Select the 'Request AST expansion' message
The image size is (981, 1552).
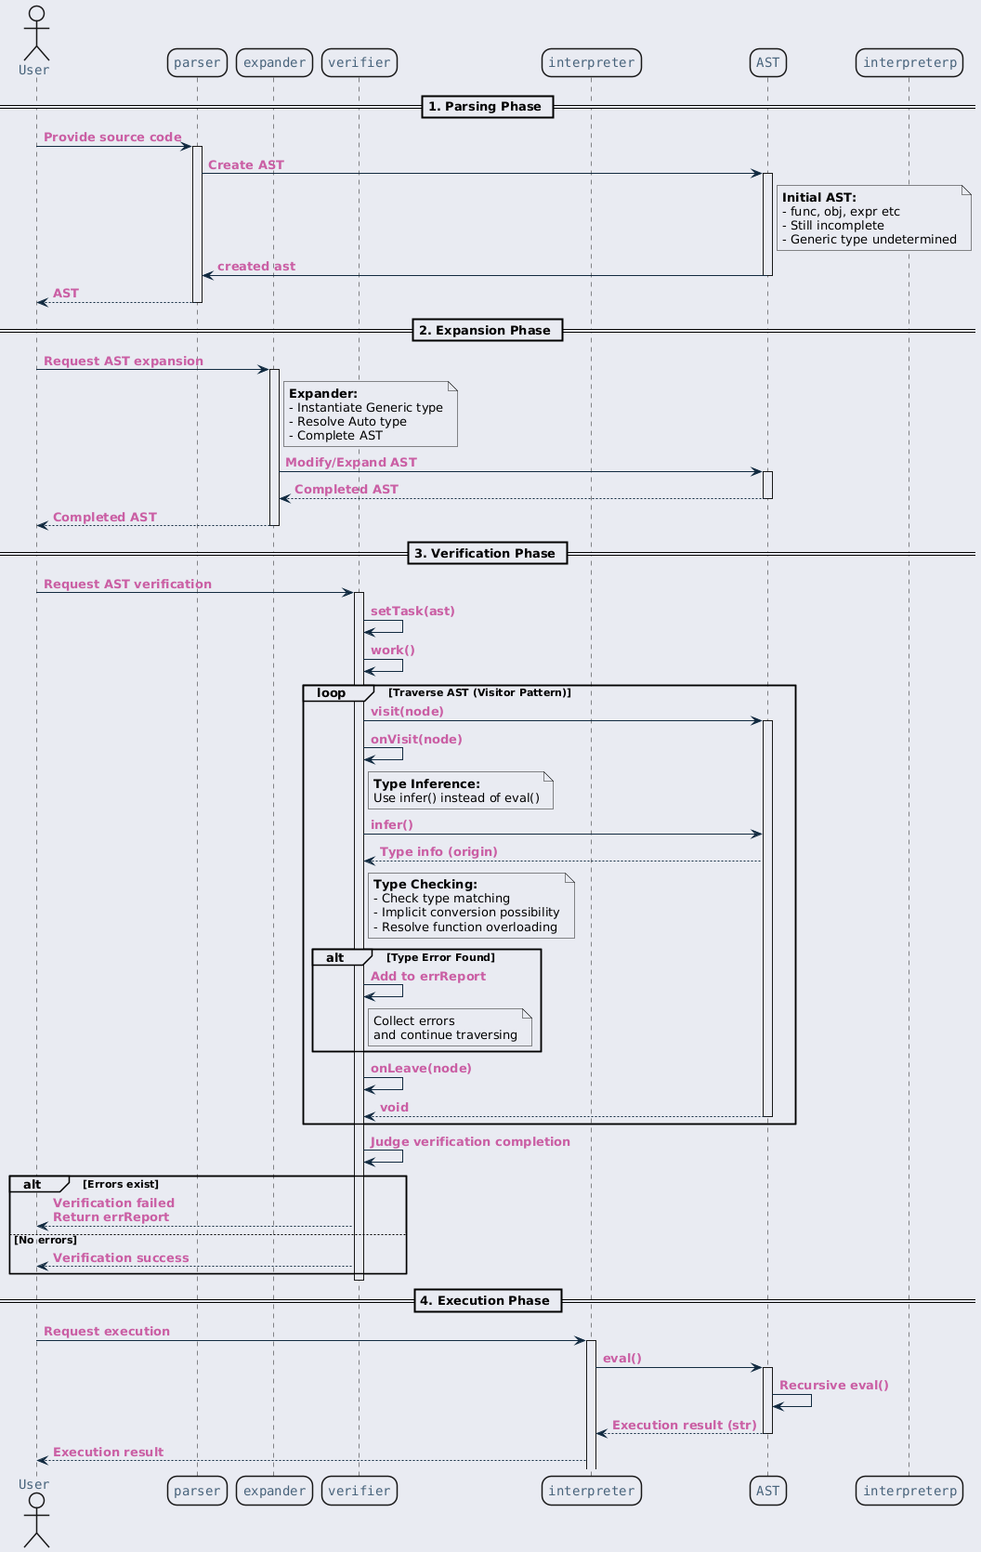(x=124, y=362)
